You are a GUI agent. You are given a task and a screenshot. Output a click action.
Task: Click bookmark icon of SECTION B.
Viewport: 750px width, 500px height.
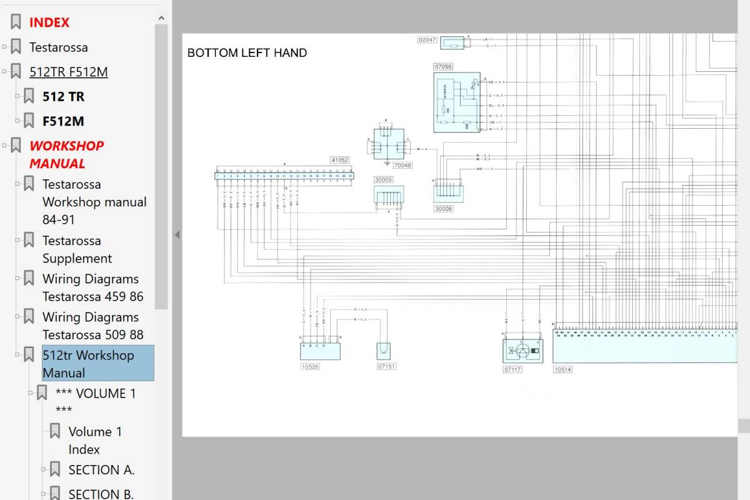click(55, 494)
